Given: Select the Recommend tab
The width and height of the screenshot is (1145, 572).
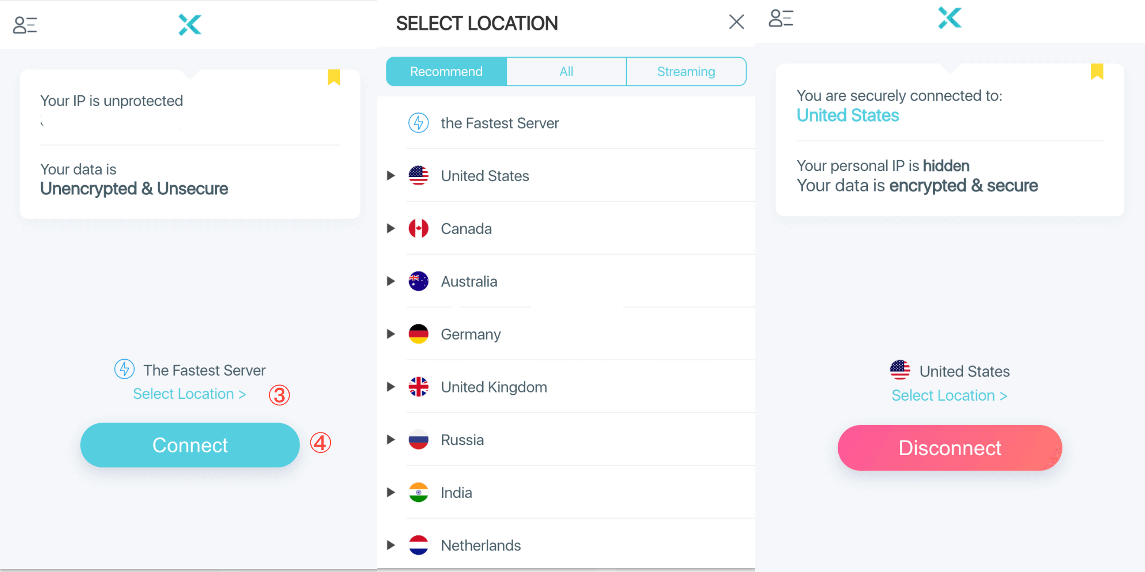Looking at the screenshot, I should [446, 72].
